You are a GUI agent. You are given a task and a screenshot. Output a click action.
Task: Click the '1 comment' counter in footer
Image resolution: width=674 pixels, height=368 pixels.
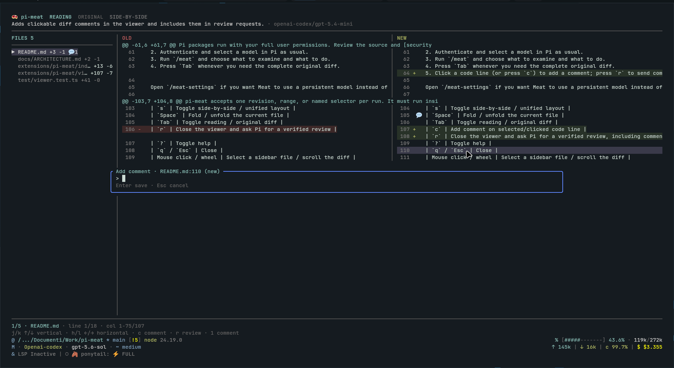[225, 333]
